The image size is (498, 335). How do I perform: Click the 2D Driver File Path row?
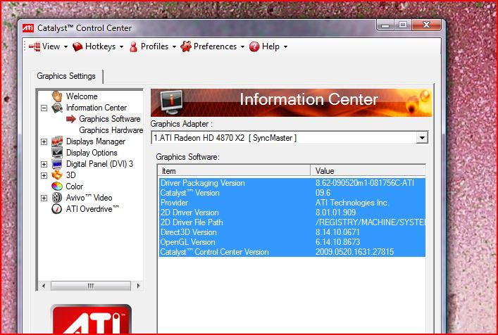click(x=292, y=222)
